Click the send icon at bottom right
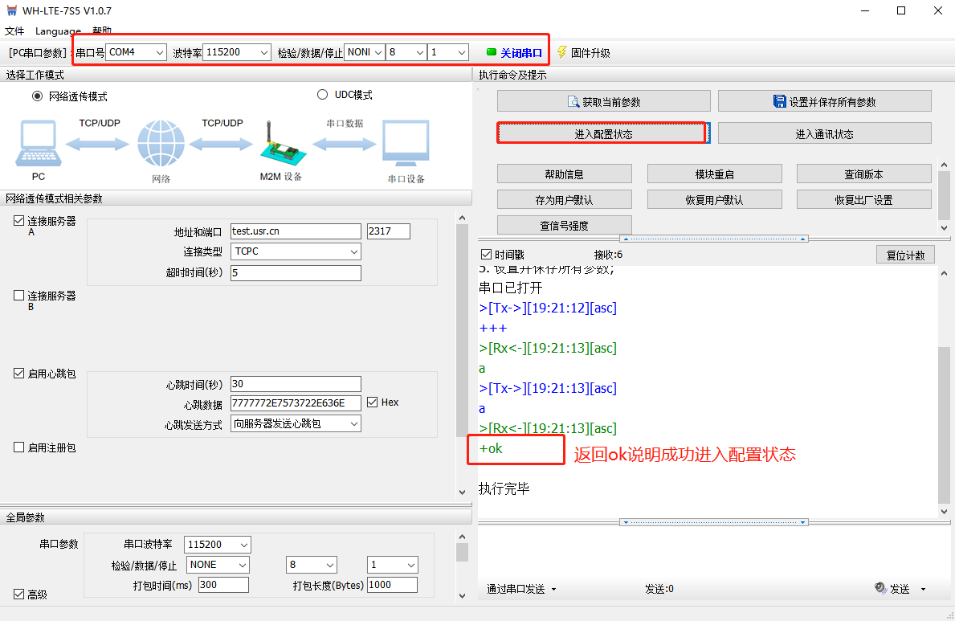This screenshot has width=955, height=621. pyautogui.click(x=880, y=589)
